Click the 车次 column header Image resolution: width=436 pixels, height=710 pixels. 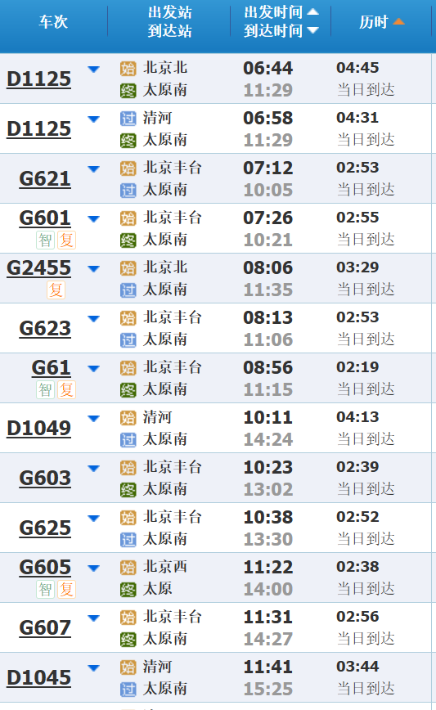tap(53, 21)
